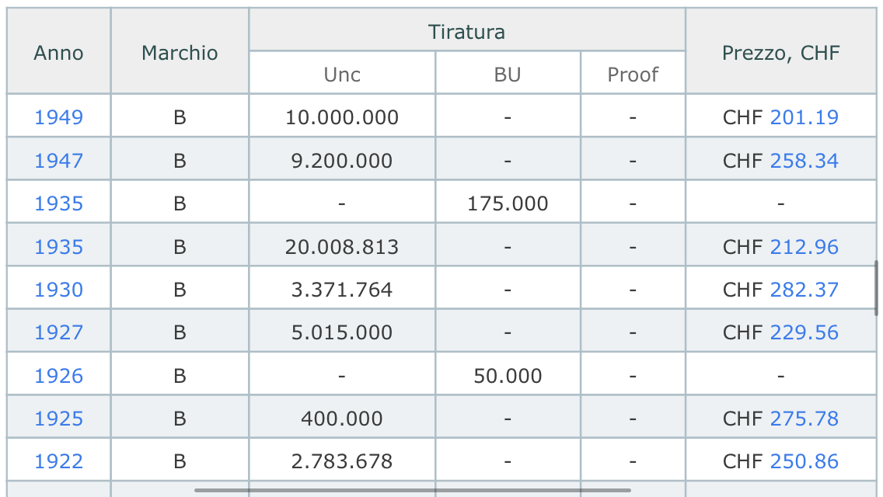
Task: Open the 1925 year link
Action: (58, 419)
